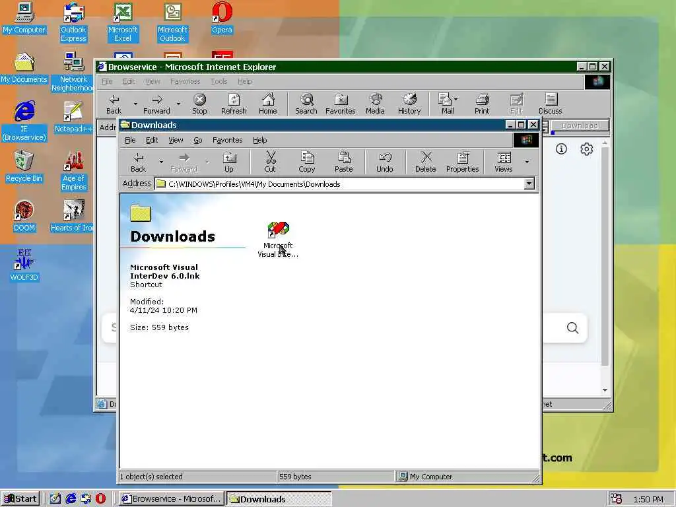Launch Opera from Quick Launch bar
Screen dimensions: 676x507
coord(100,499)
